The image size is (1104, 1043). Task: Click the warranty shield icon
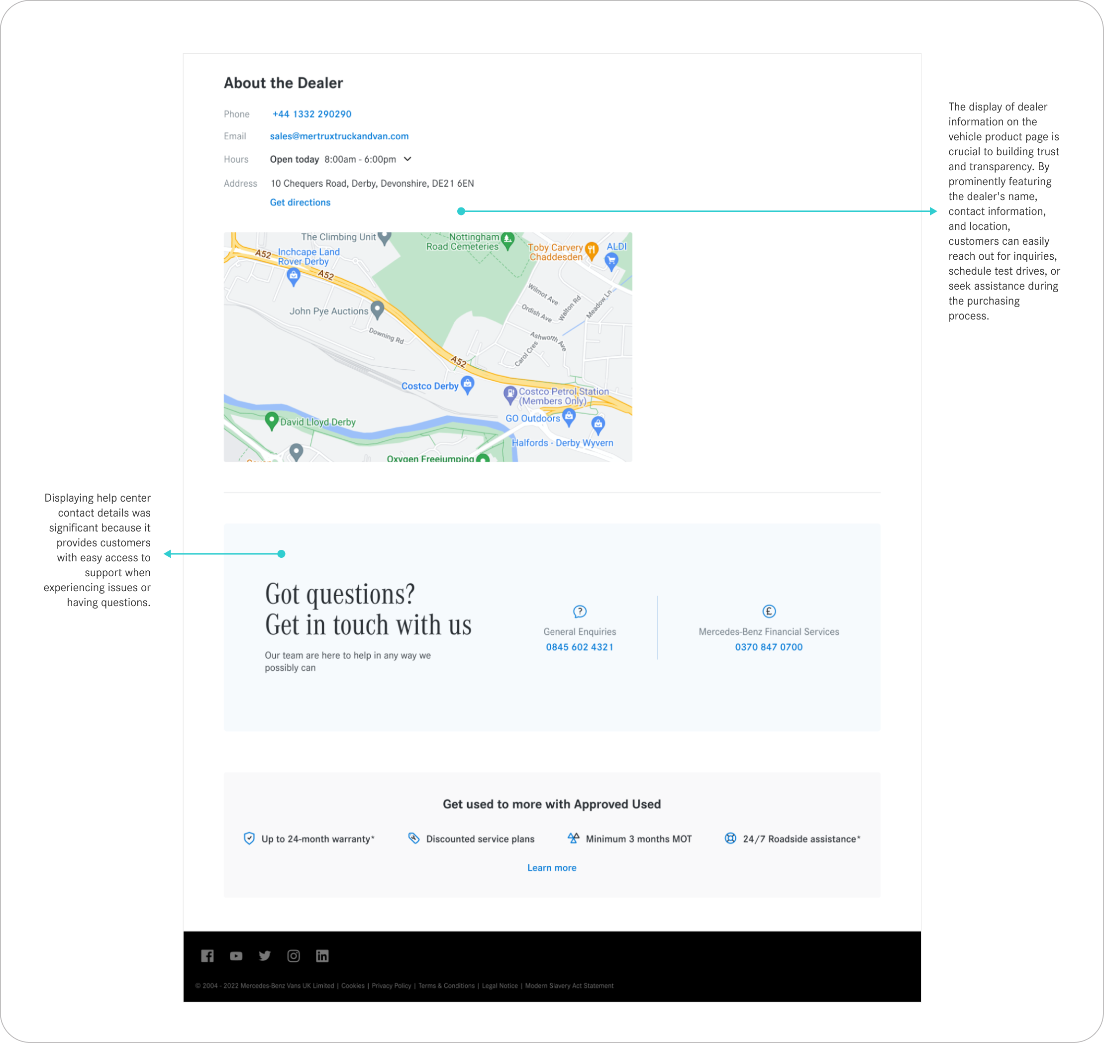point(249,838)
